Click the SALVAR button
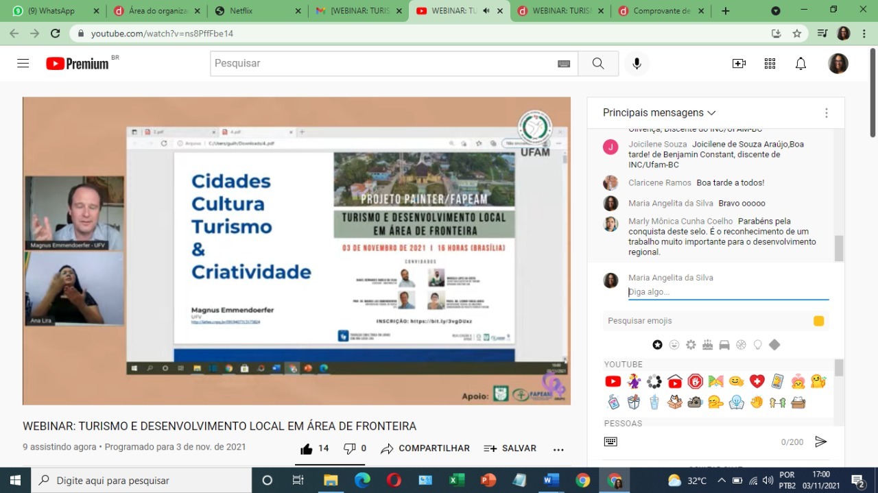 510,448
